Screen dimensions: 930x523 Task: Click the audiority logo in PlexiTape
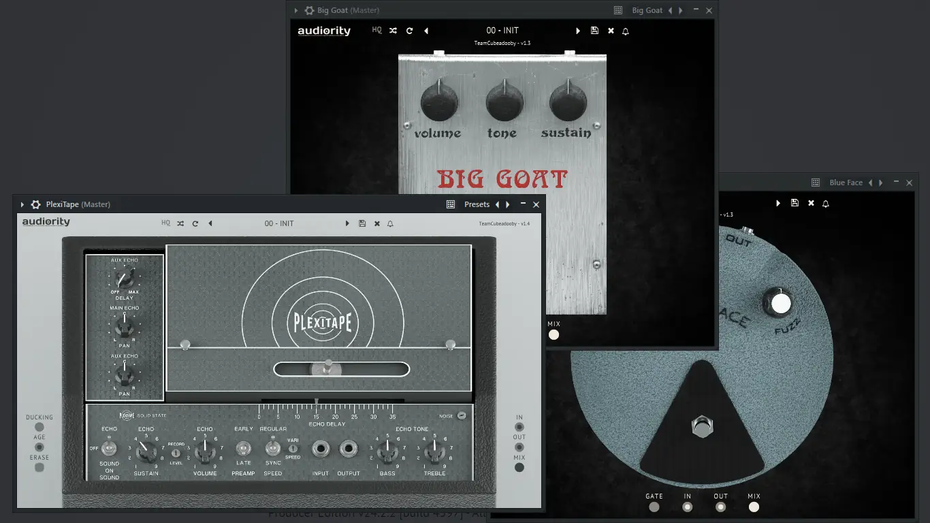[x=46, y=222]
